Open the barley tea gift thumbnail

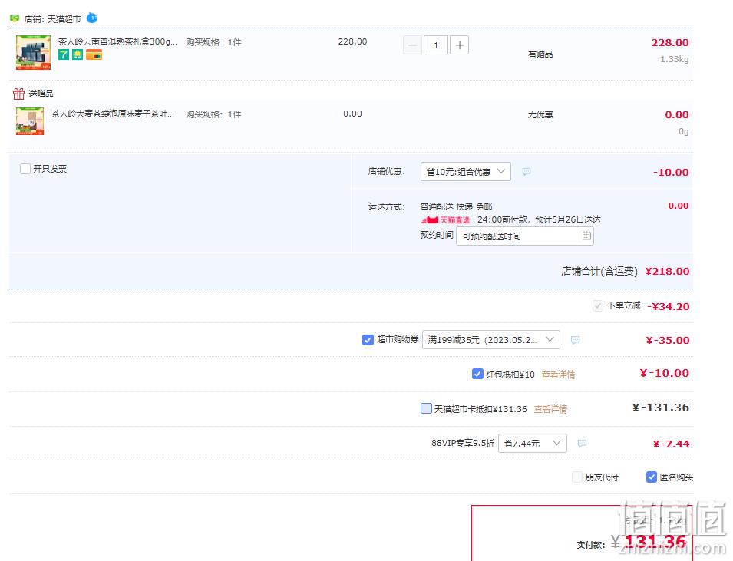[30, 121]
